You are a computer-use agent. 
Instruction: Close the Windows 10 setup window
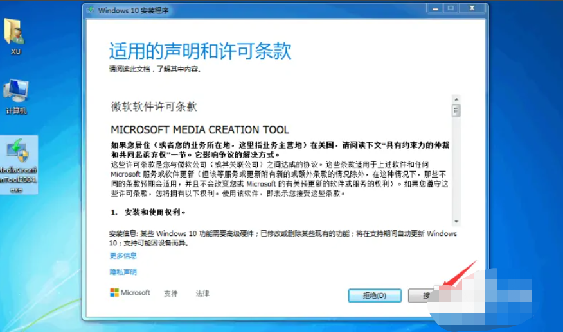[x=472, y=8]
